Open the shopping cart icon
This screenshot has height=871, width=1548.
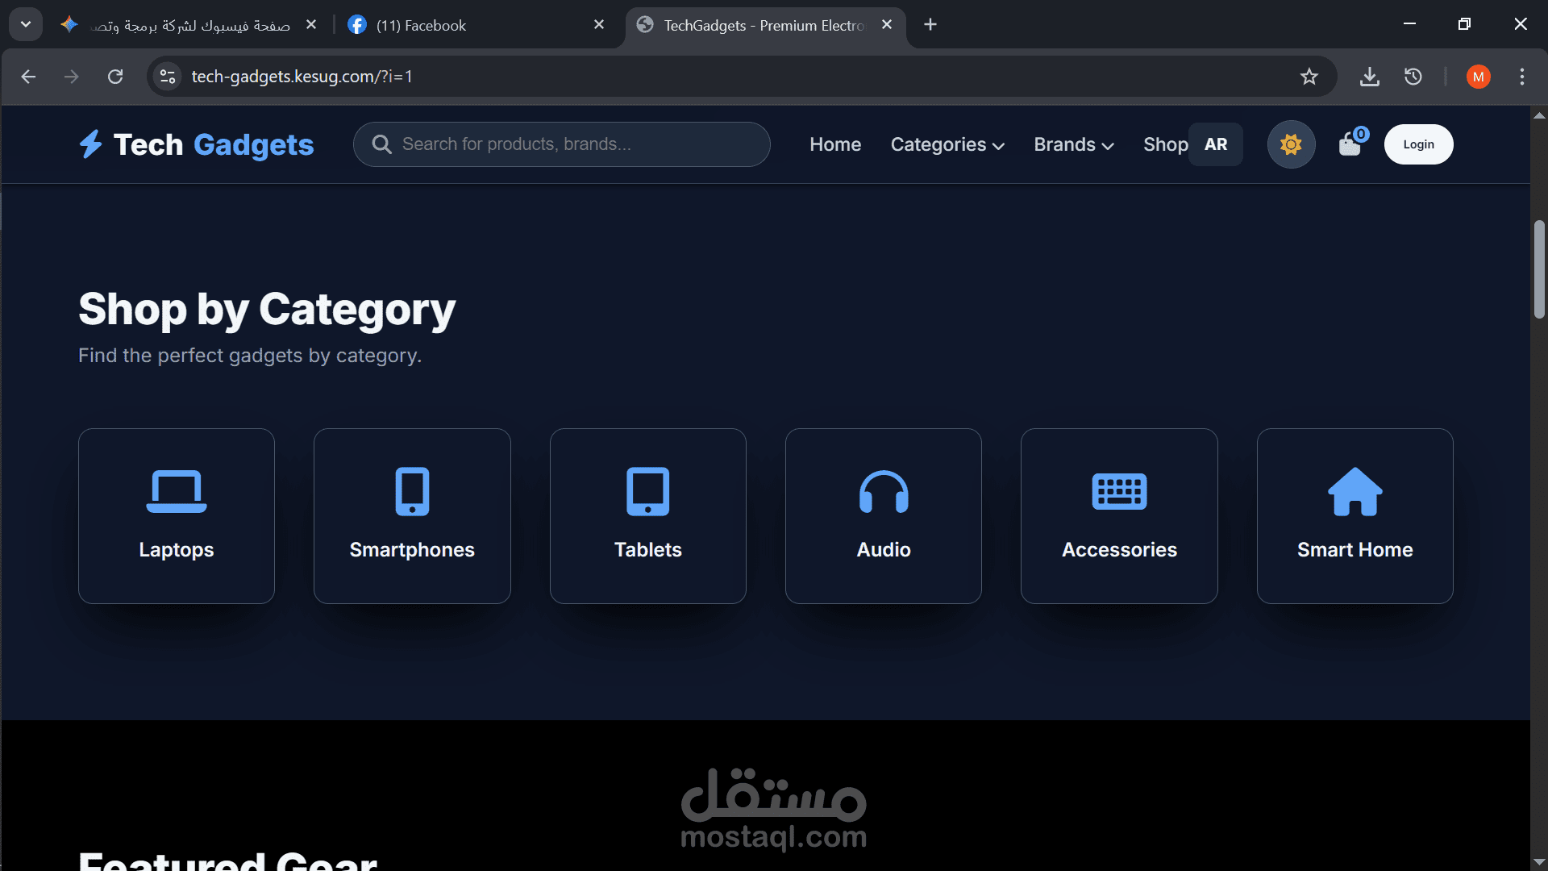[x=1350, y=145]
